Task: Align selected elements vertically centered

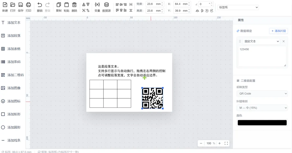Action: click(121, 11)
